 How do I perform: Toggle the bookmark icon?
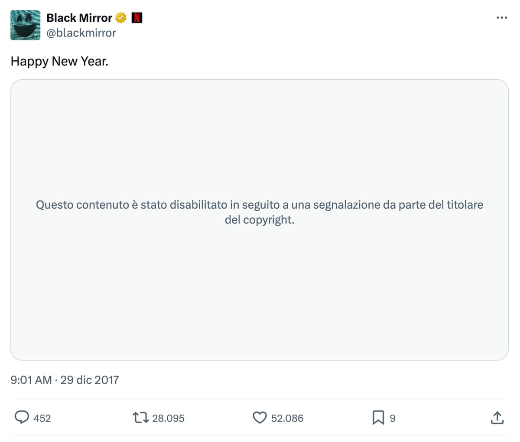(378, 418)
